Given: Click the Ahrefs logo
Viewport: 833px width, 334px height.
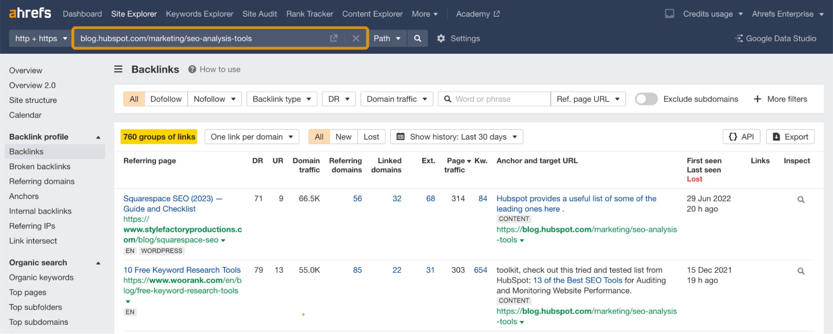Looking at the screenshot, I should (x=30, y=13).
